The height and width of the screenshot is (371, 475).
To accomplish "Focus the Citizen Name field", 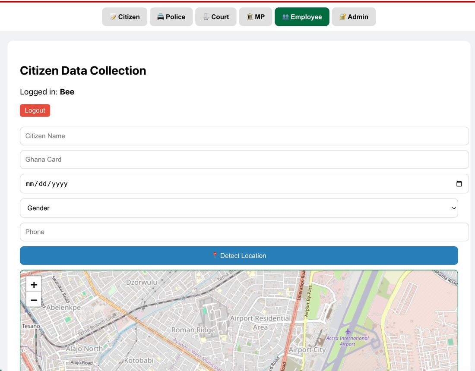I will tap(244, 136).
